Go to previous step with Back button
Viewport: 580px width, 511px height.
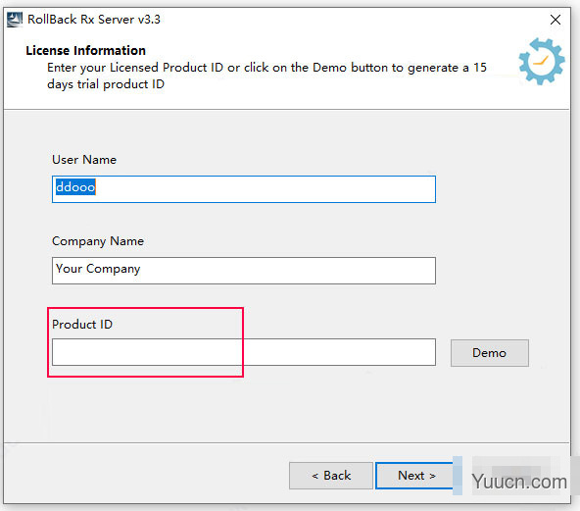[331, 476]
